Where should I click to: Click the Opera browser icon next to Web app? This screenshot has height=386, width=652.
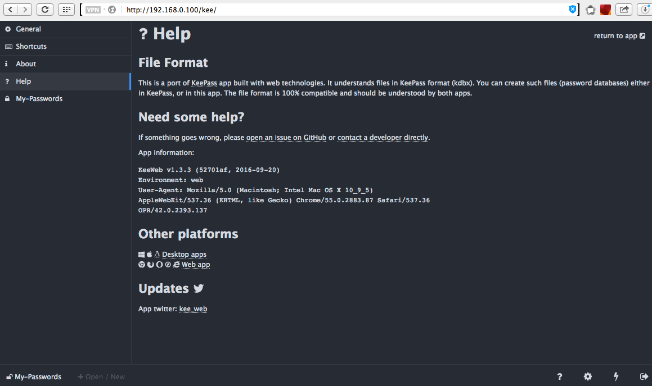[159, 265]
